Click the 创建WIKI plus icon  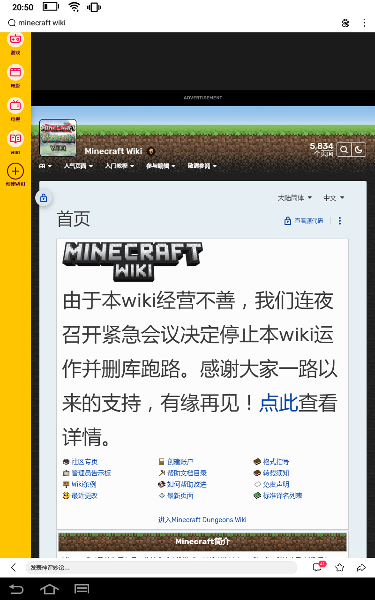point(15,172)
